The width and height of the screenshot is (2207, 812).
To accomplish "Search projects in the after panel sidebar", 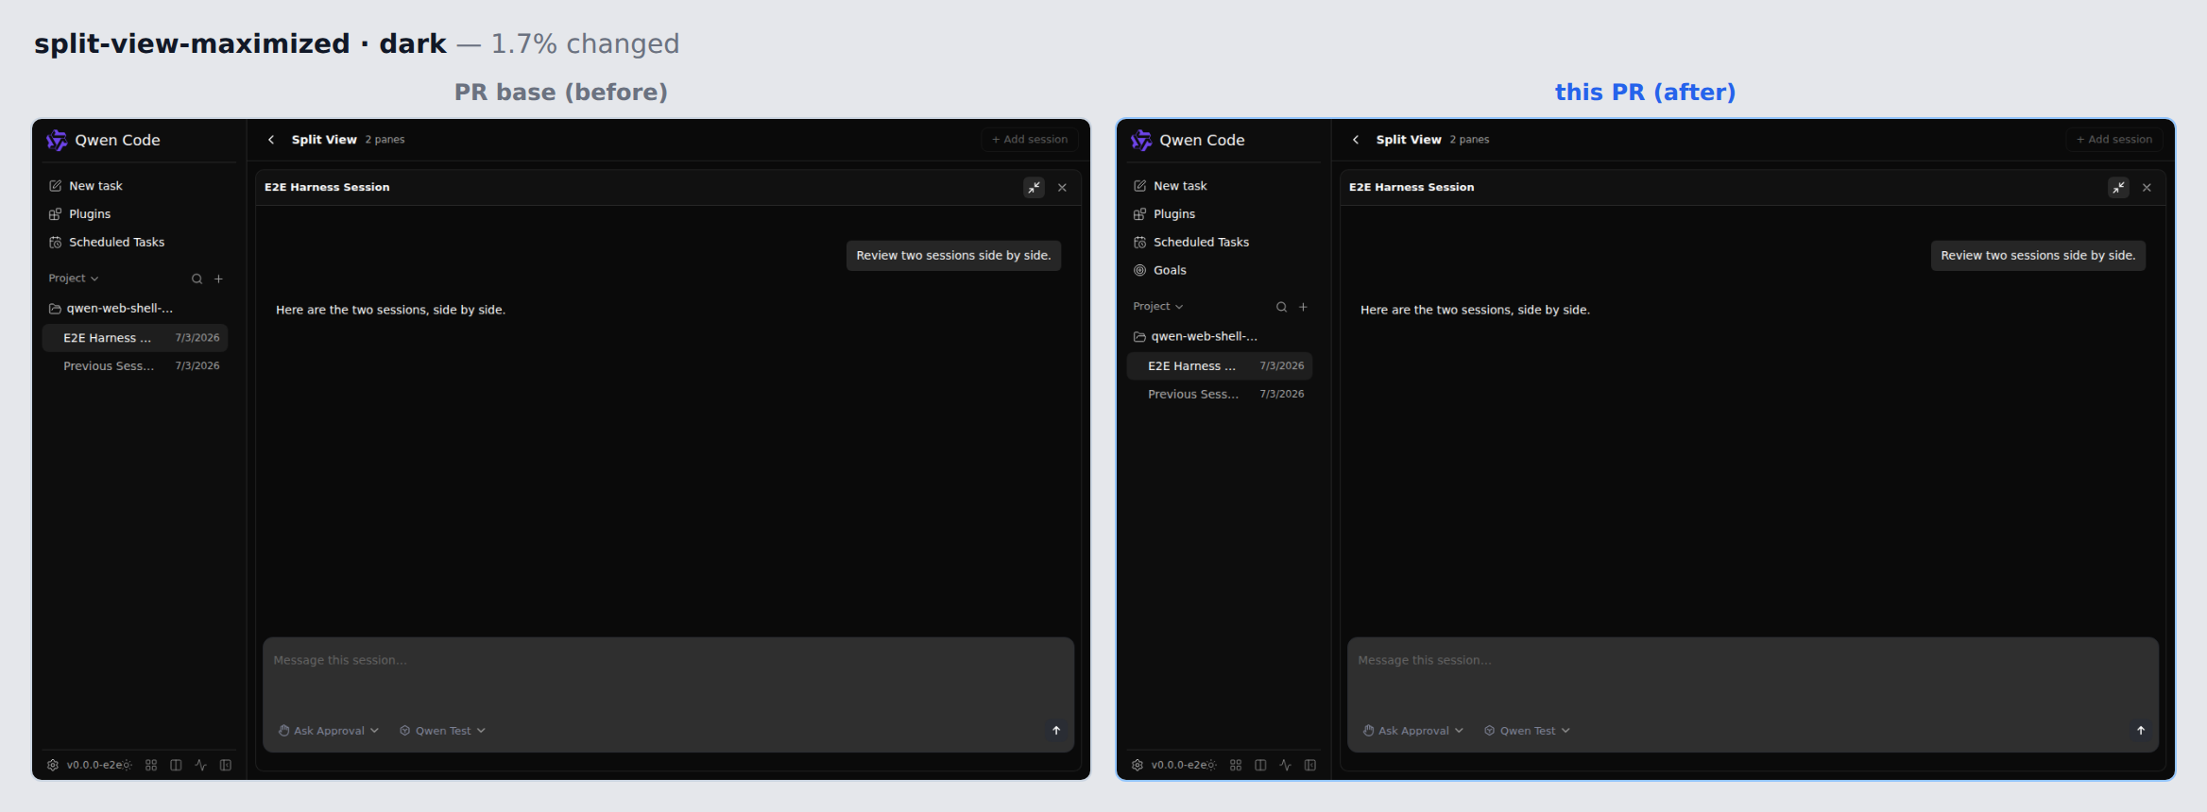I will pyautogui.click(x=1281, y=307).
